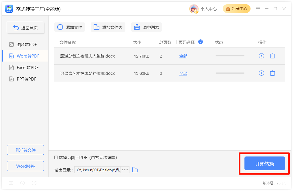Screen dimensions: 293x191
Task: Click progress bar of 霸道总裁 file
Action: (230, 56)
